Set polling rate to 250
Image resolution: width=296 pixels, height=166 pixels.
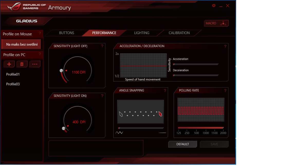click(187, 133)
